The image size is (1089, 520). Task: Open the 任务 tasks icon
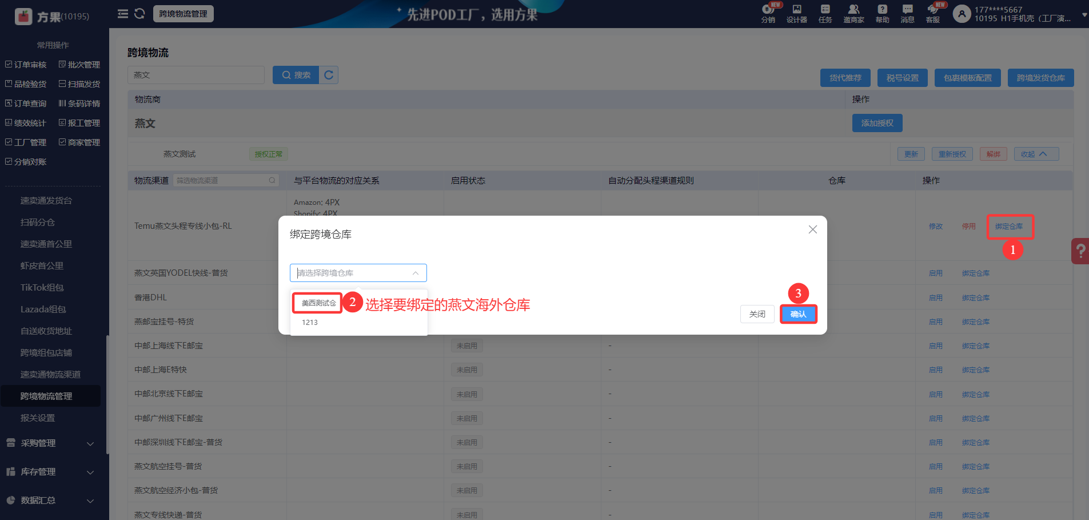825,13
